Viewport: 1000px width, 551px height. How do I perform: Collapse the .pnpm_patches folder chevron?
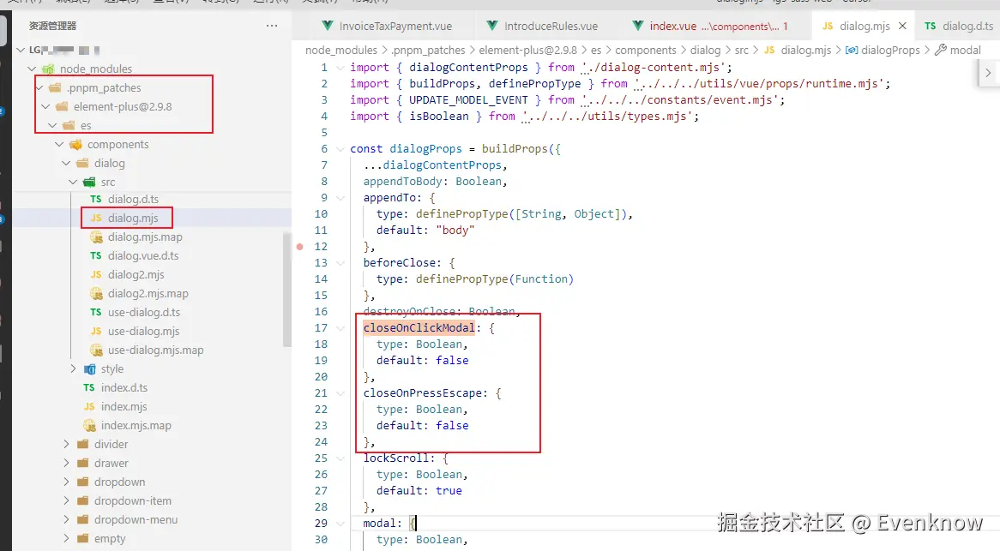39,88
